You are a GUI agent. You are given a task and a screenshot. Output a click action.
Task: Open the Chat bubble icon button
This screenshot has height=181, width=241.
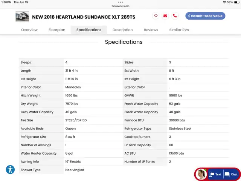pos(231,174)
